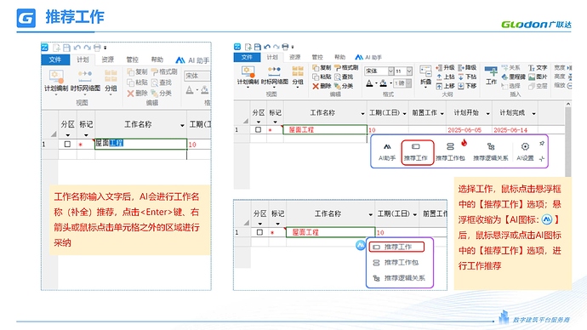The image size is (587, 330).
Task: Click 下移 in the 大纲 group
Action: [x=467, y=86]
